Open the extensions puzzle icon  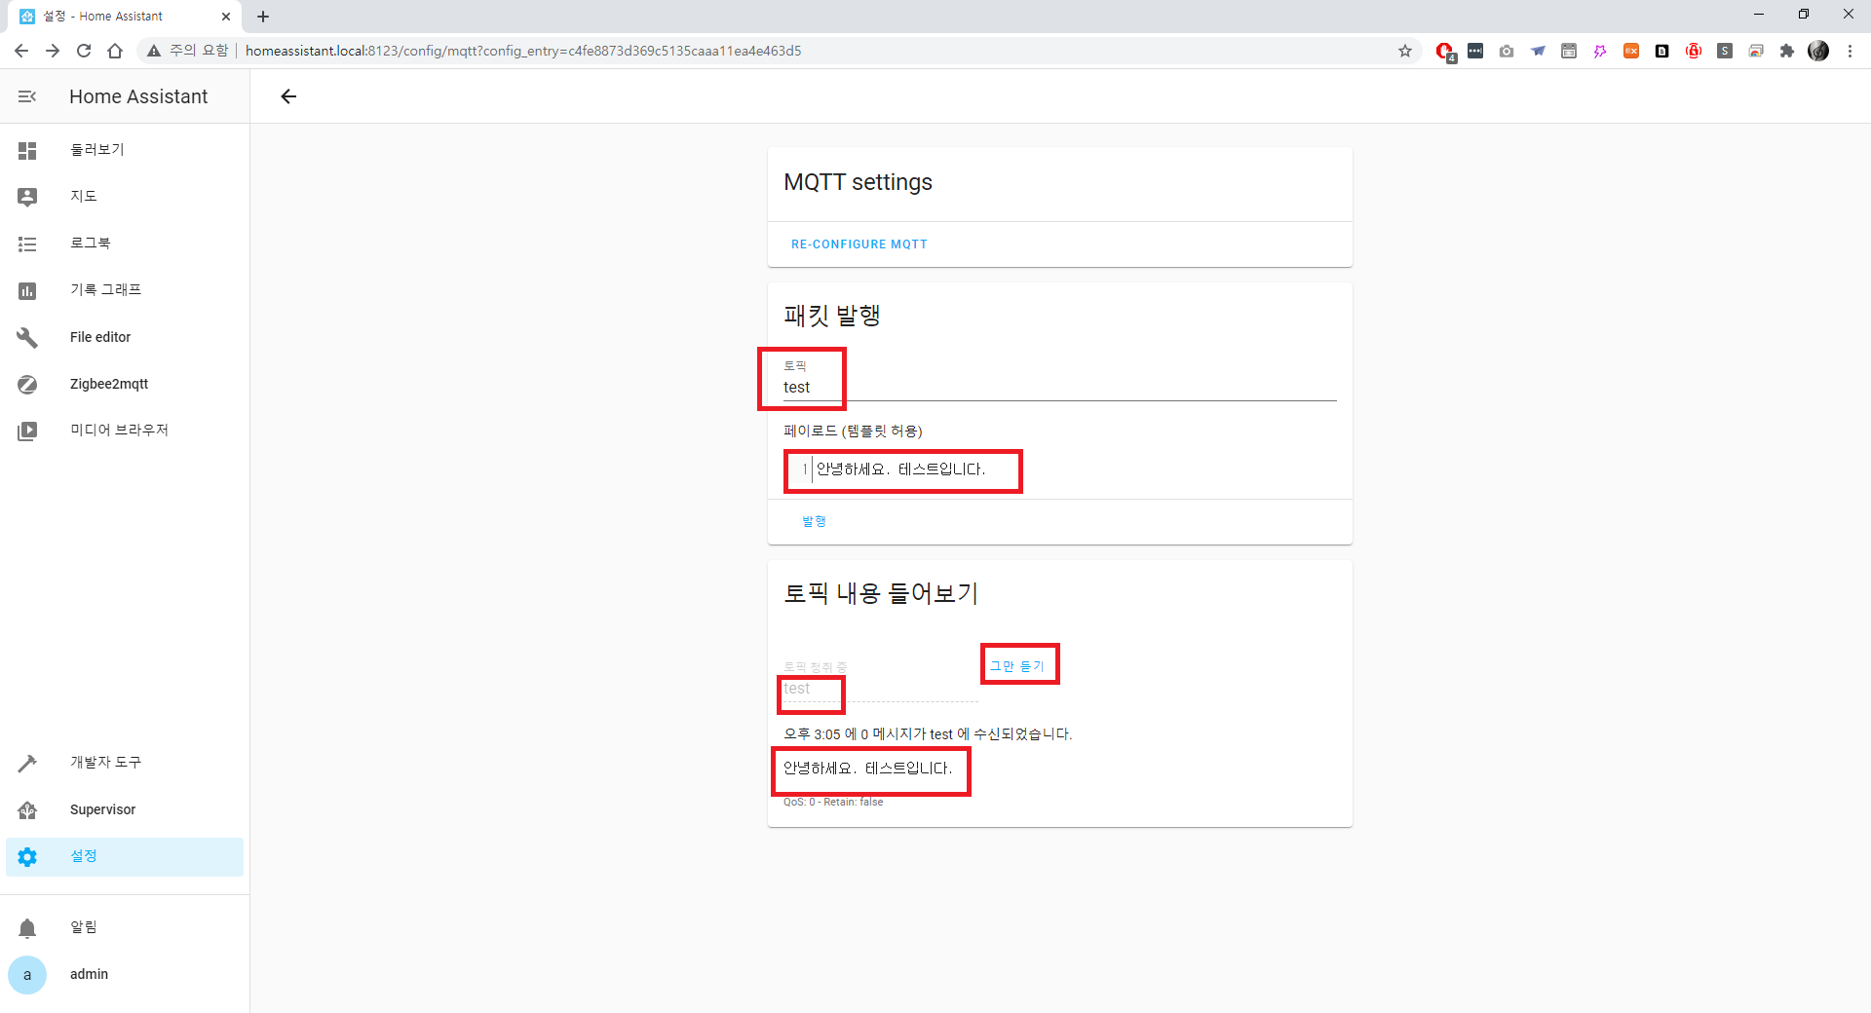coord(1787,51)
